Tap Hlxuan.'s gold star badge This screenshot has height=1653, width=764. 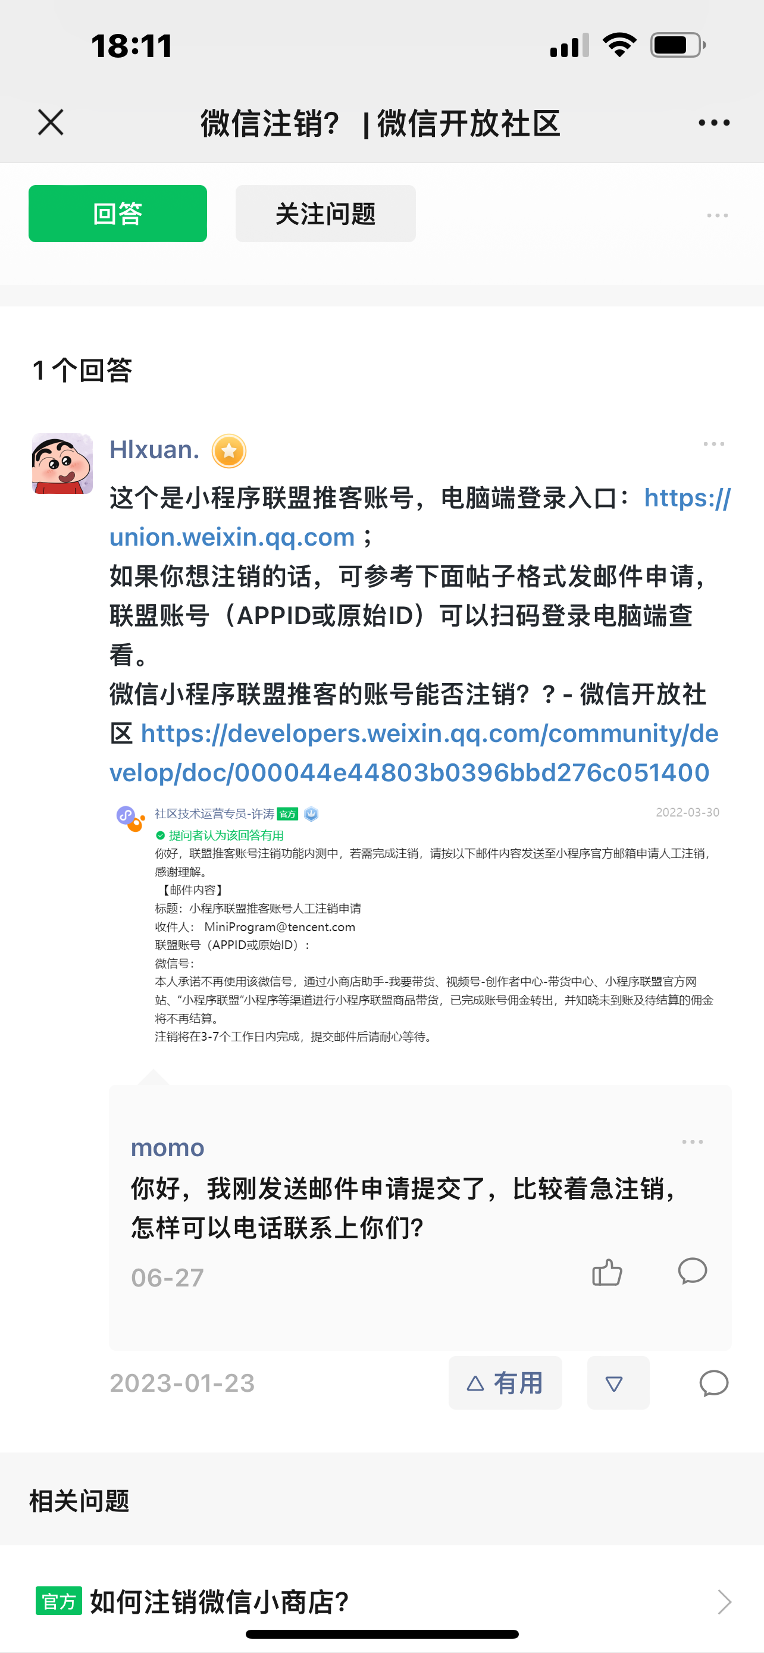(x=229, y=451)
